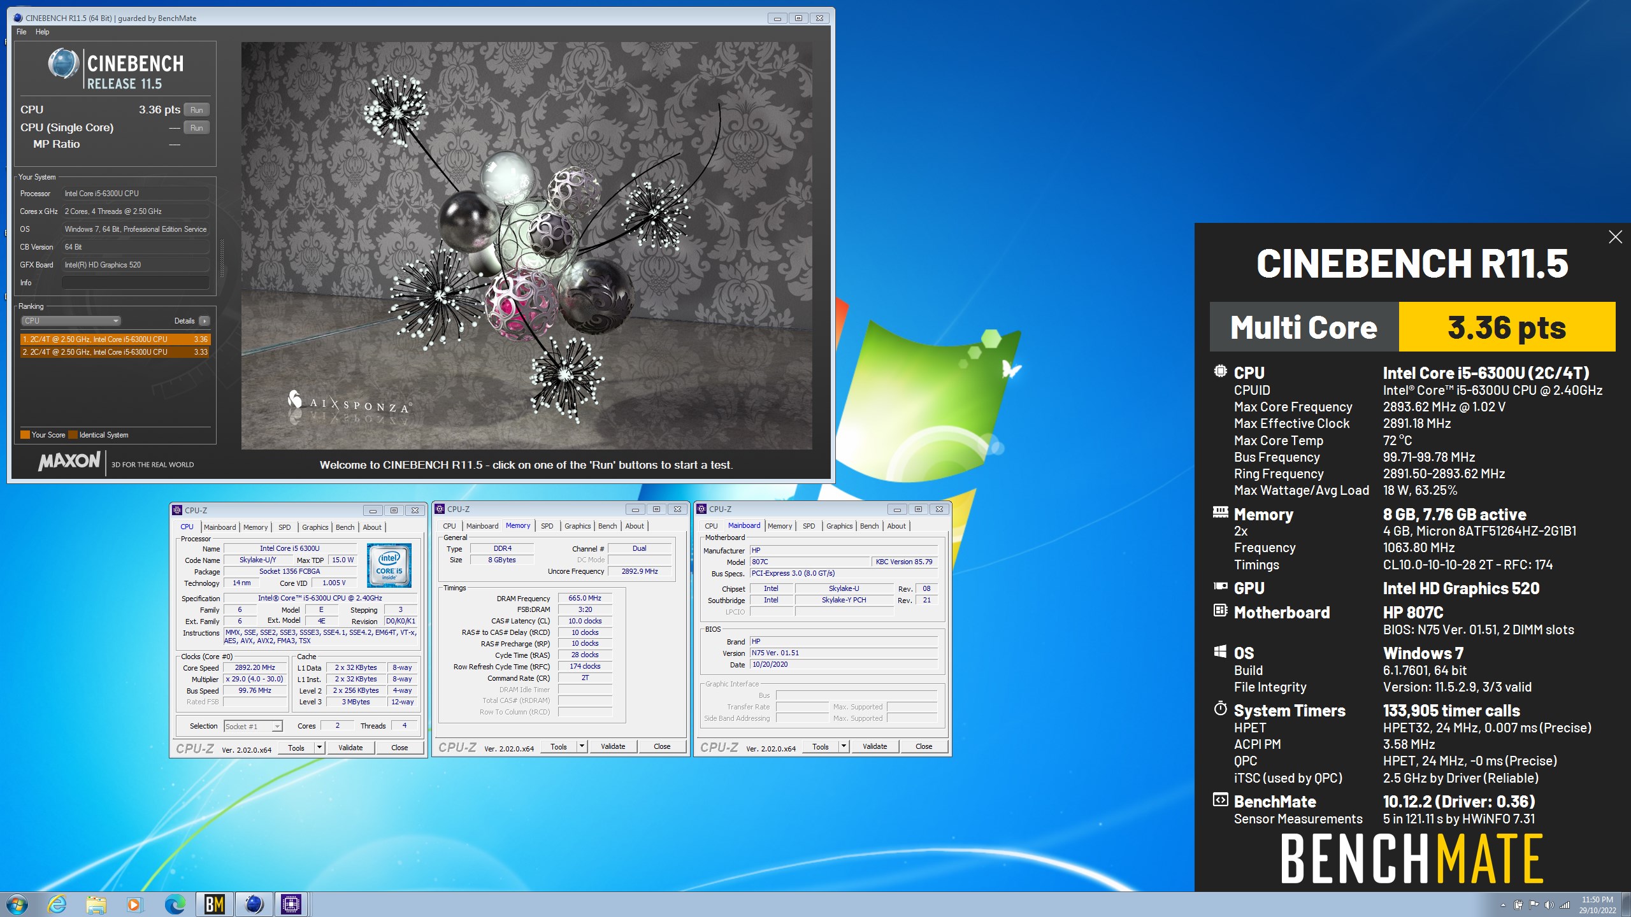Show hidden tray icons arrow

[x=1503, y=905]
